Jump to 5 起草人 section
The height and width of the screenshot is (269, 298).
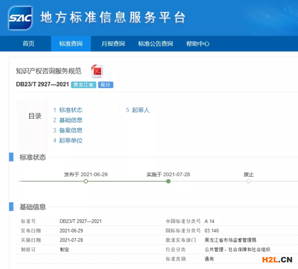pos(138,110)
